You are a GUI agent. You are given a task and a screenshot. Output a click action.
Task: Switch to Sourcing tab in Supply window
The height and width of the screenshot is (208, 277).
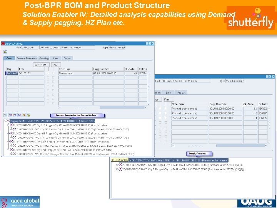point(44,59)
